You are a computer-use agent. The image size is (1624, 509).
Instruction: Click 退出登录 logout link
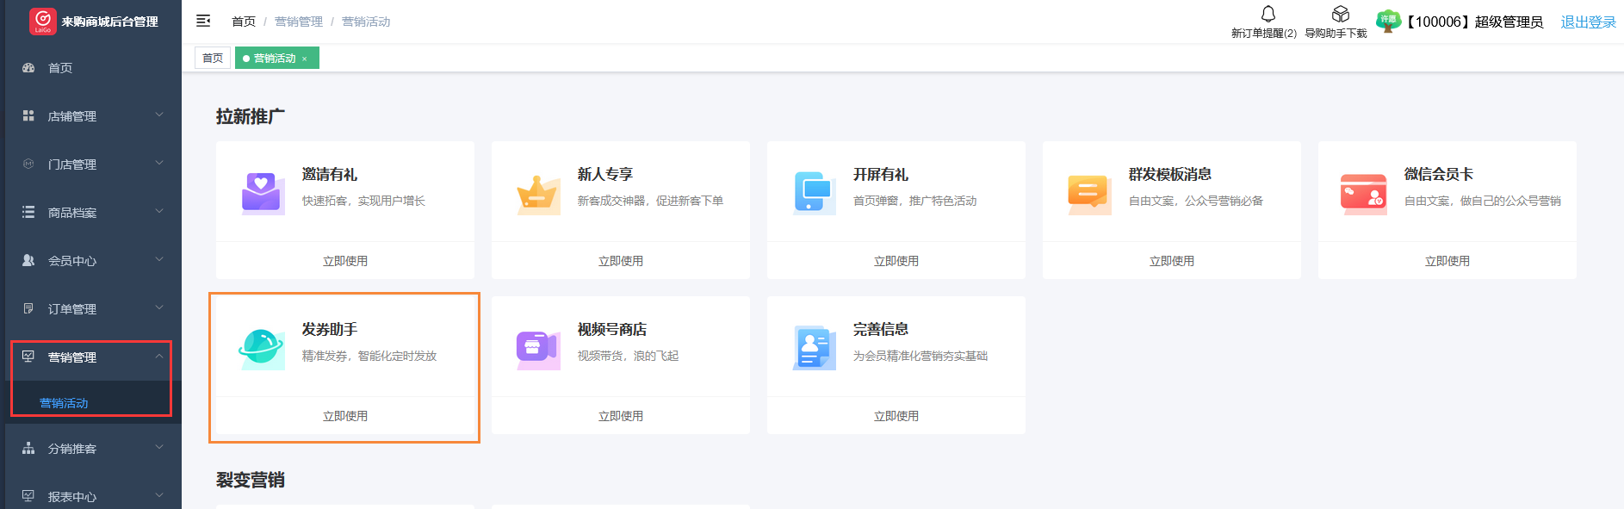click(x=1588, y=22)
